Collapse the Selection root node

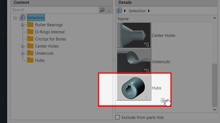pyautogui.click(x=15, y=18)
